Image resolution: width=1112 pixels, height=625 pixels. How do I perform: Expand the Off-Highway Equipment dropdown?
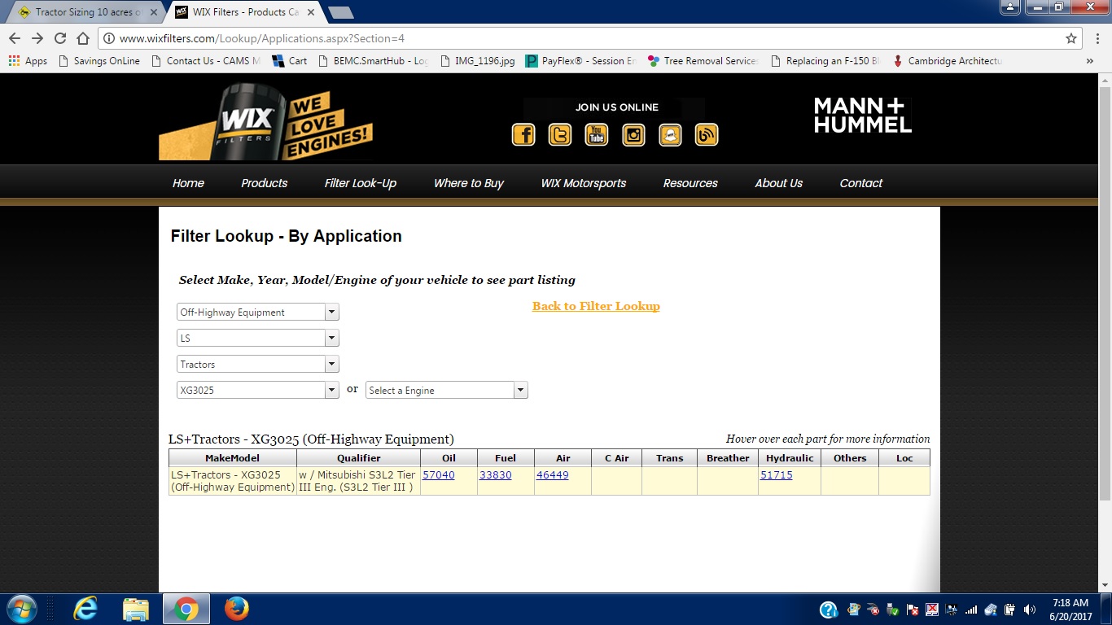coord(257,312)
